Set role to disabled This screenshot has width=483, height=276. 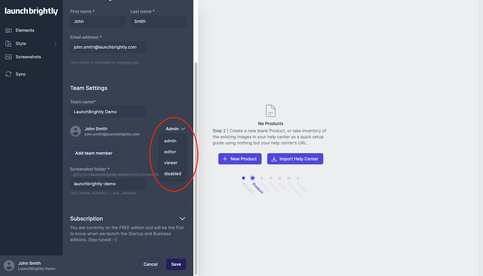click(173, 174)
